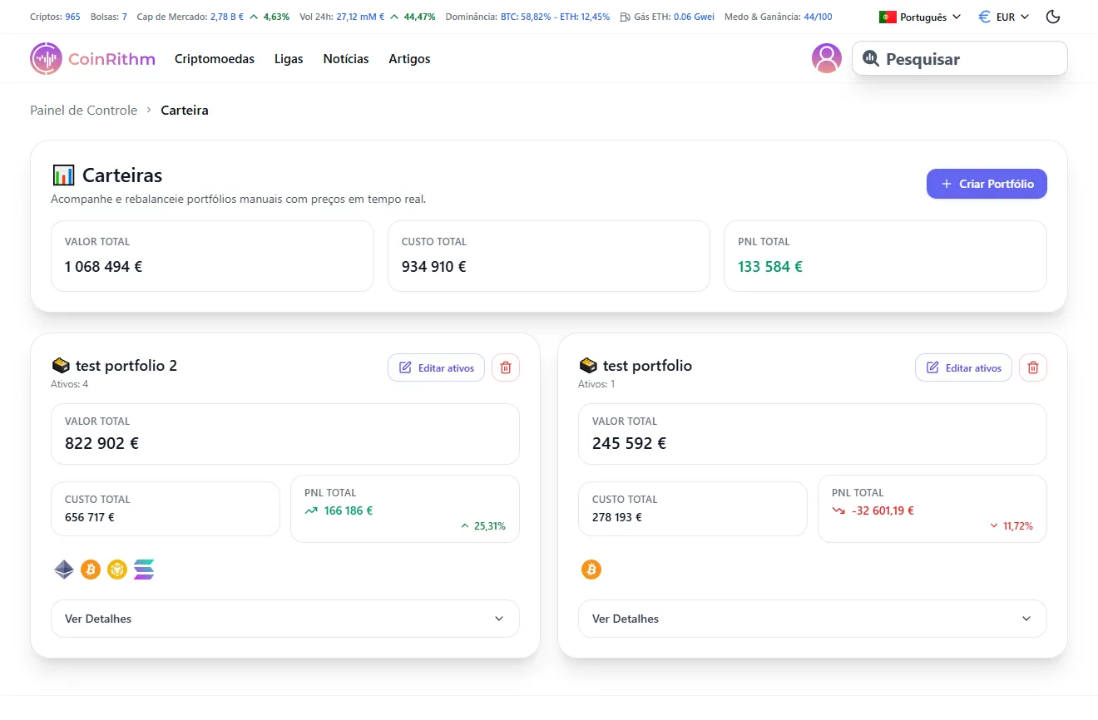This screenshot has height=720, width=1098.
Task: Click the Criar Portfólio button
Action: 987,183
